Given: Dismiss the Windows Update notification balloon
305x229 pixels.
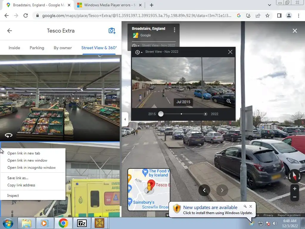Looking at the screenshot, I should pos(251,206).
